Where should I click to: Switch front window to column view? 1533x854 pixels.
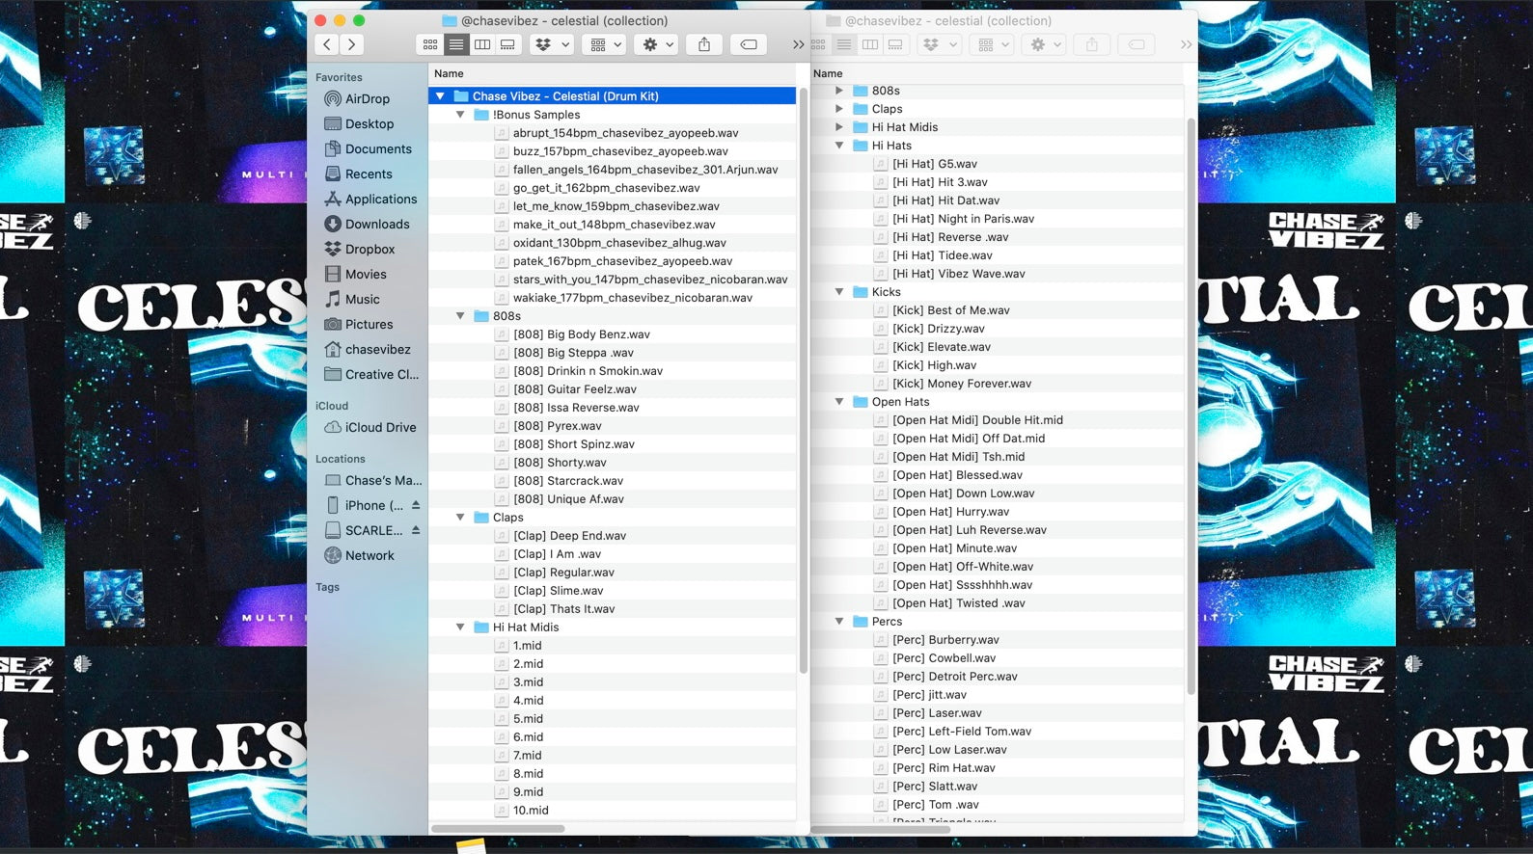[482, 44]
